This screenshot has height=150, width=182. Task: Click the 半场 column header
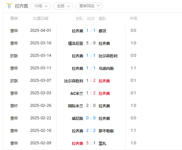[133, 18]
